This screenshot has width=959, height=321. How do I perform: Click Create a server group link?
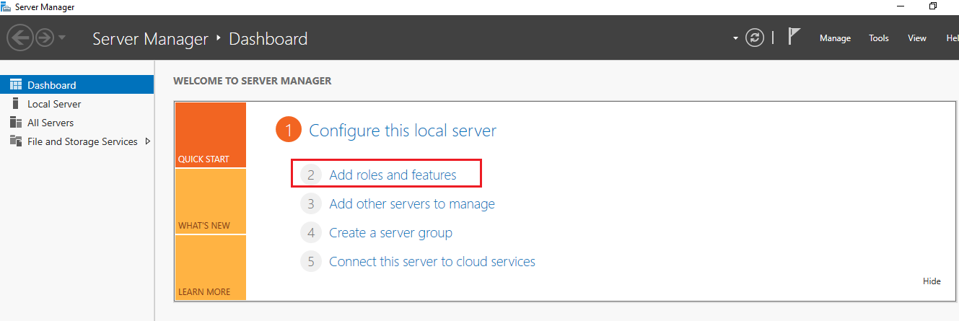[x=390, y=233]
